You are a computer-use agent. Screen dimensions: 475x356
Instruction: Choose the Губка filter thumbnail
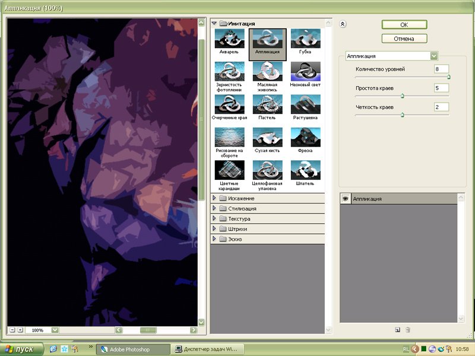[305, 39]
